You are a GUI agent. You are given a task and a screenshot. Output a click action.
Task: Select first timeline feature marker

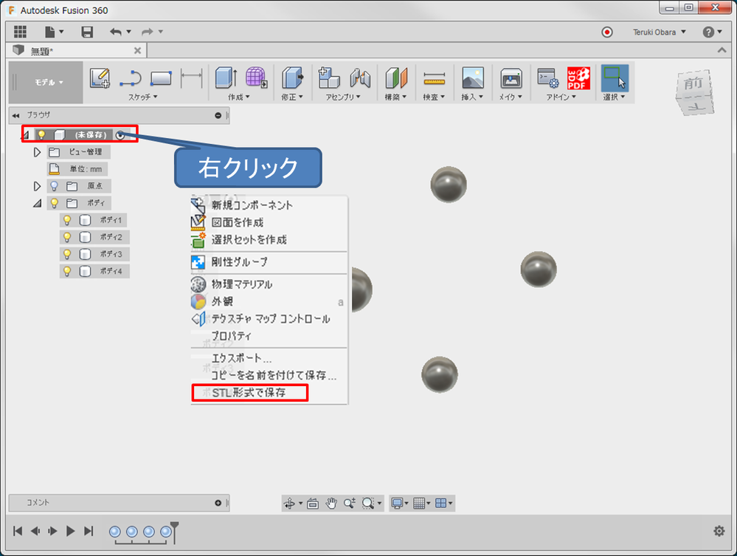[x=114, y=532]
